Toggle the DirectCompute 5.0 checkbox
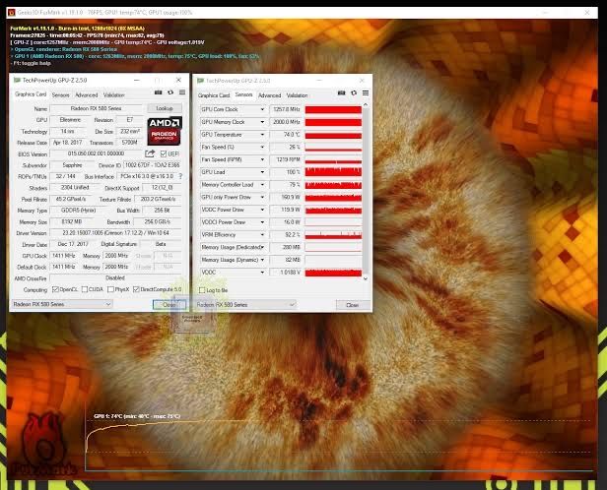This screenshot has width=607, height=490. 136,289
